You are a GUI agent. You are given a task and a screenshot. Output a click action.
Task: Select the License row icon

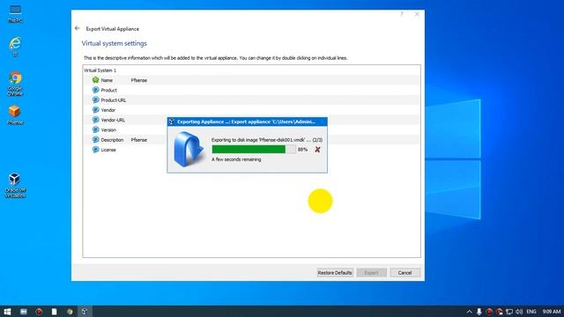pos(95,150)
